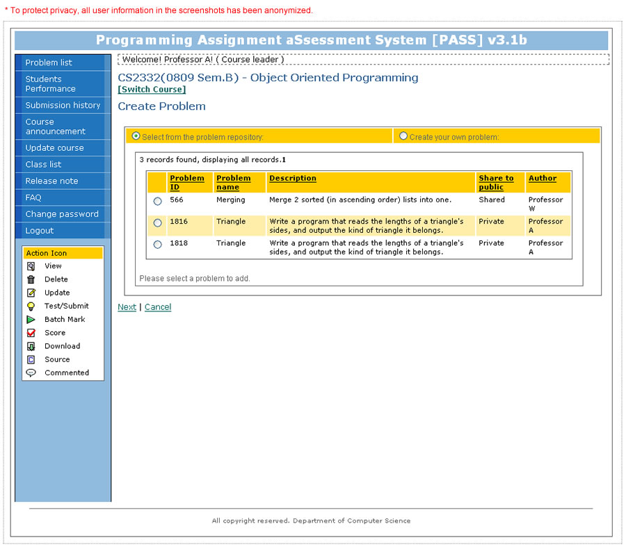Click the View magnifier icon in legend

click(x=31, y=266)
